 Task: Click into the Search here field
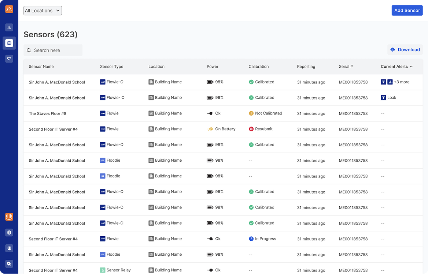(53, 50)
